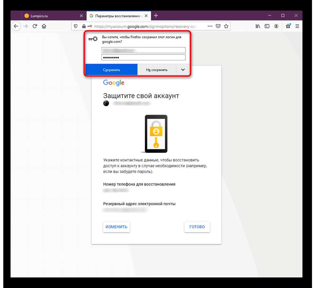Open What's New gift icon
Screen dimensions: 313x288
tap(288, 26)
